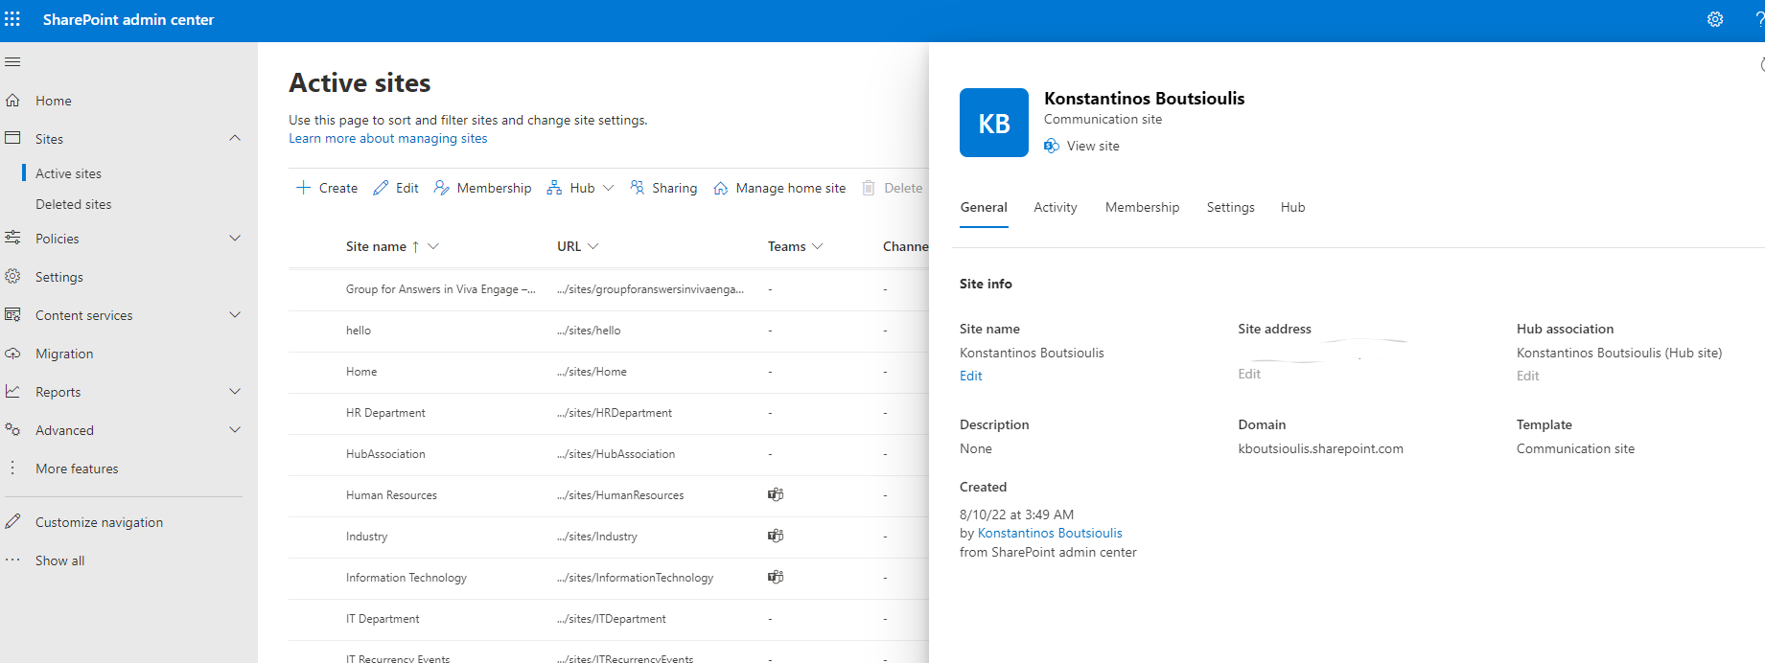Image resolution: width=1765 pixels, height=663 pixels.
Task: Click Edit under Site address
Action: [x=1249, y=374]
